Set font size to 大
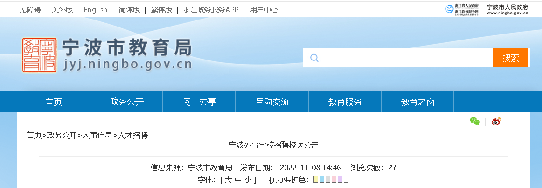Image resolution: width=542 pixels, height=188 pixels. pyautogui.click(x=228, y=180)
